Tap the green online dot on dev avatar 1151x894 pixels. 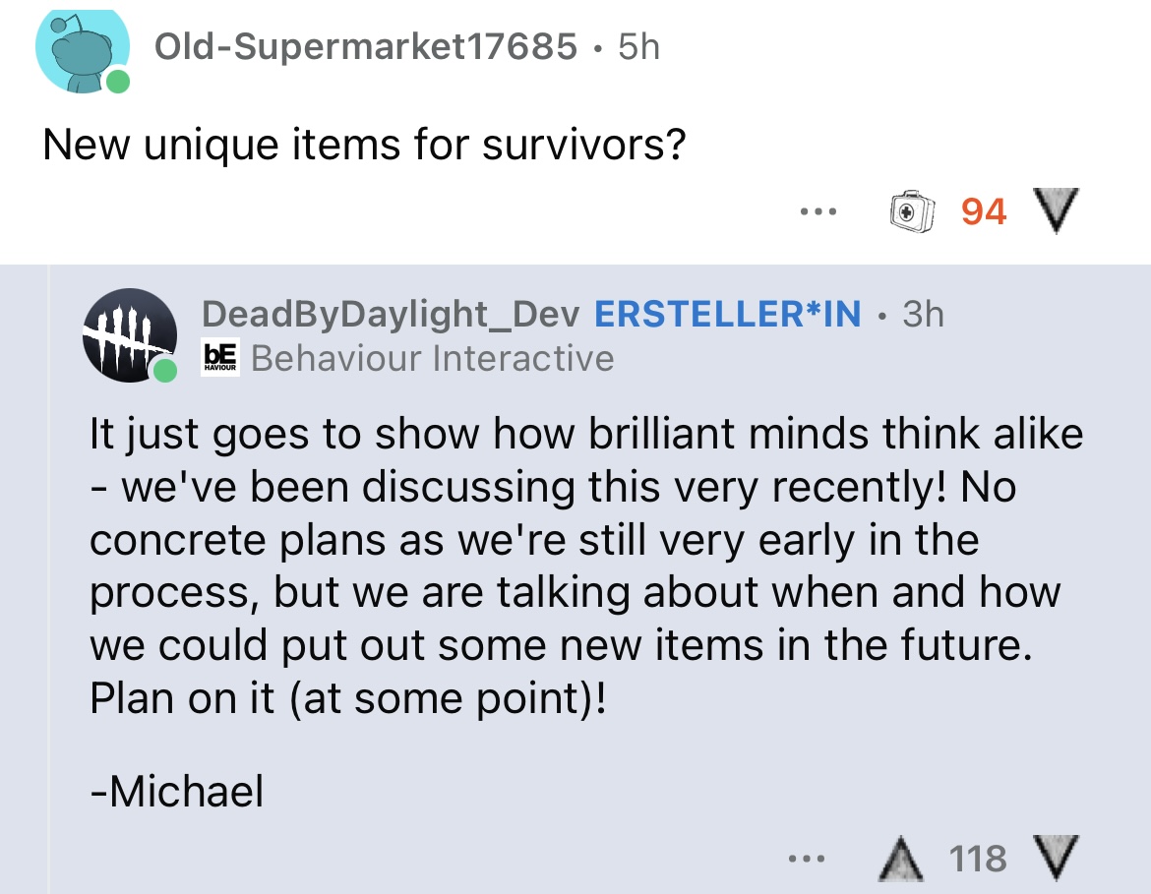(x=165, y=371)
